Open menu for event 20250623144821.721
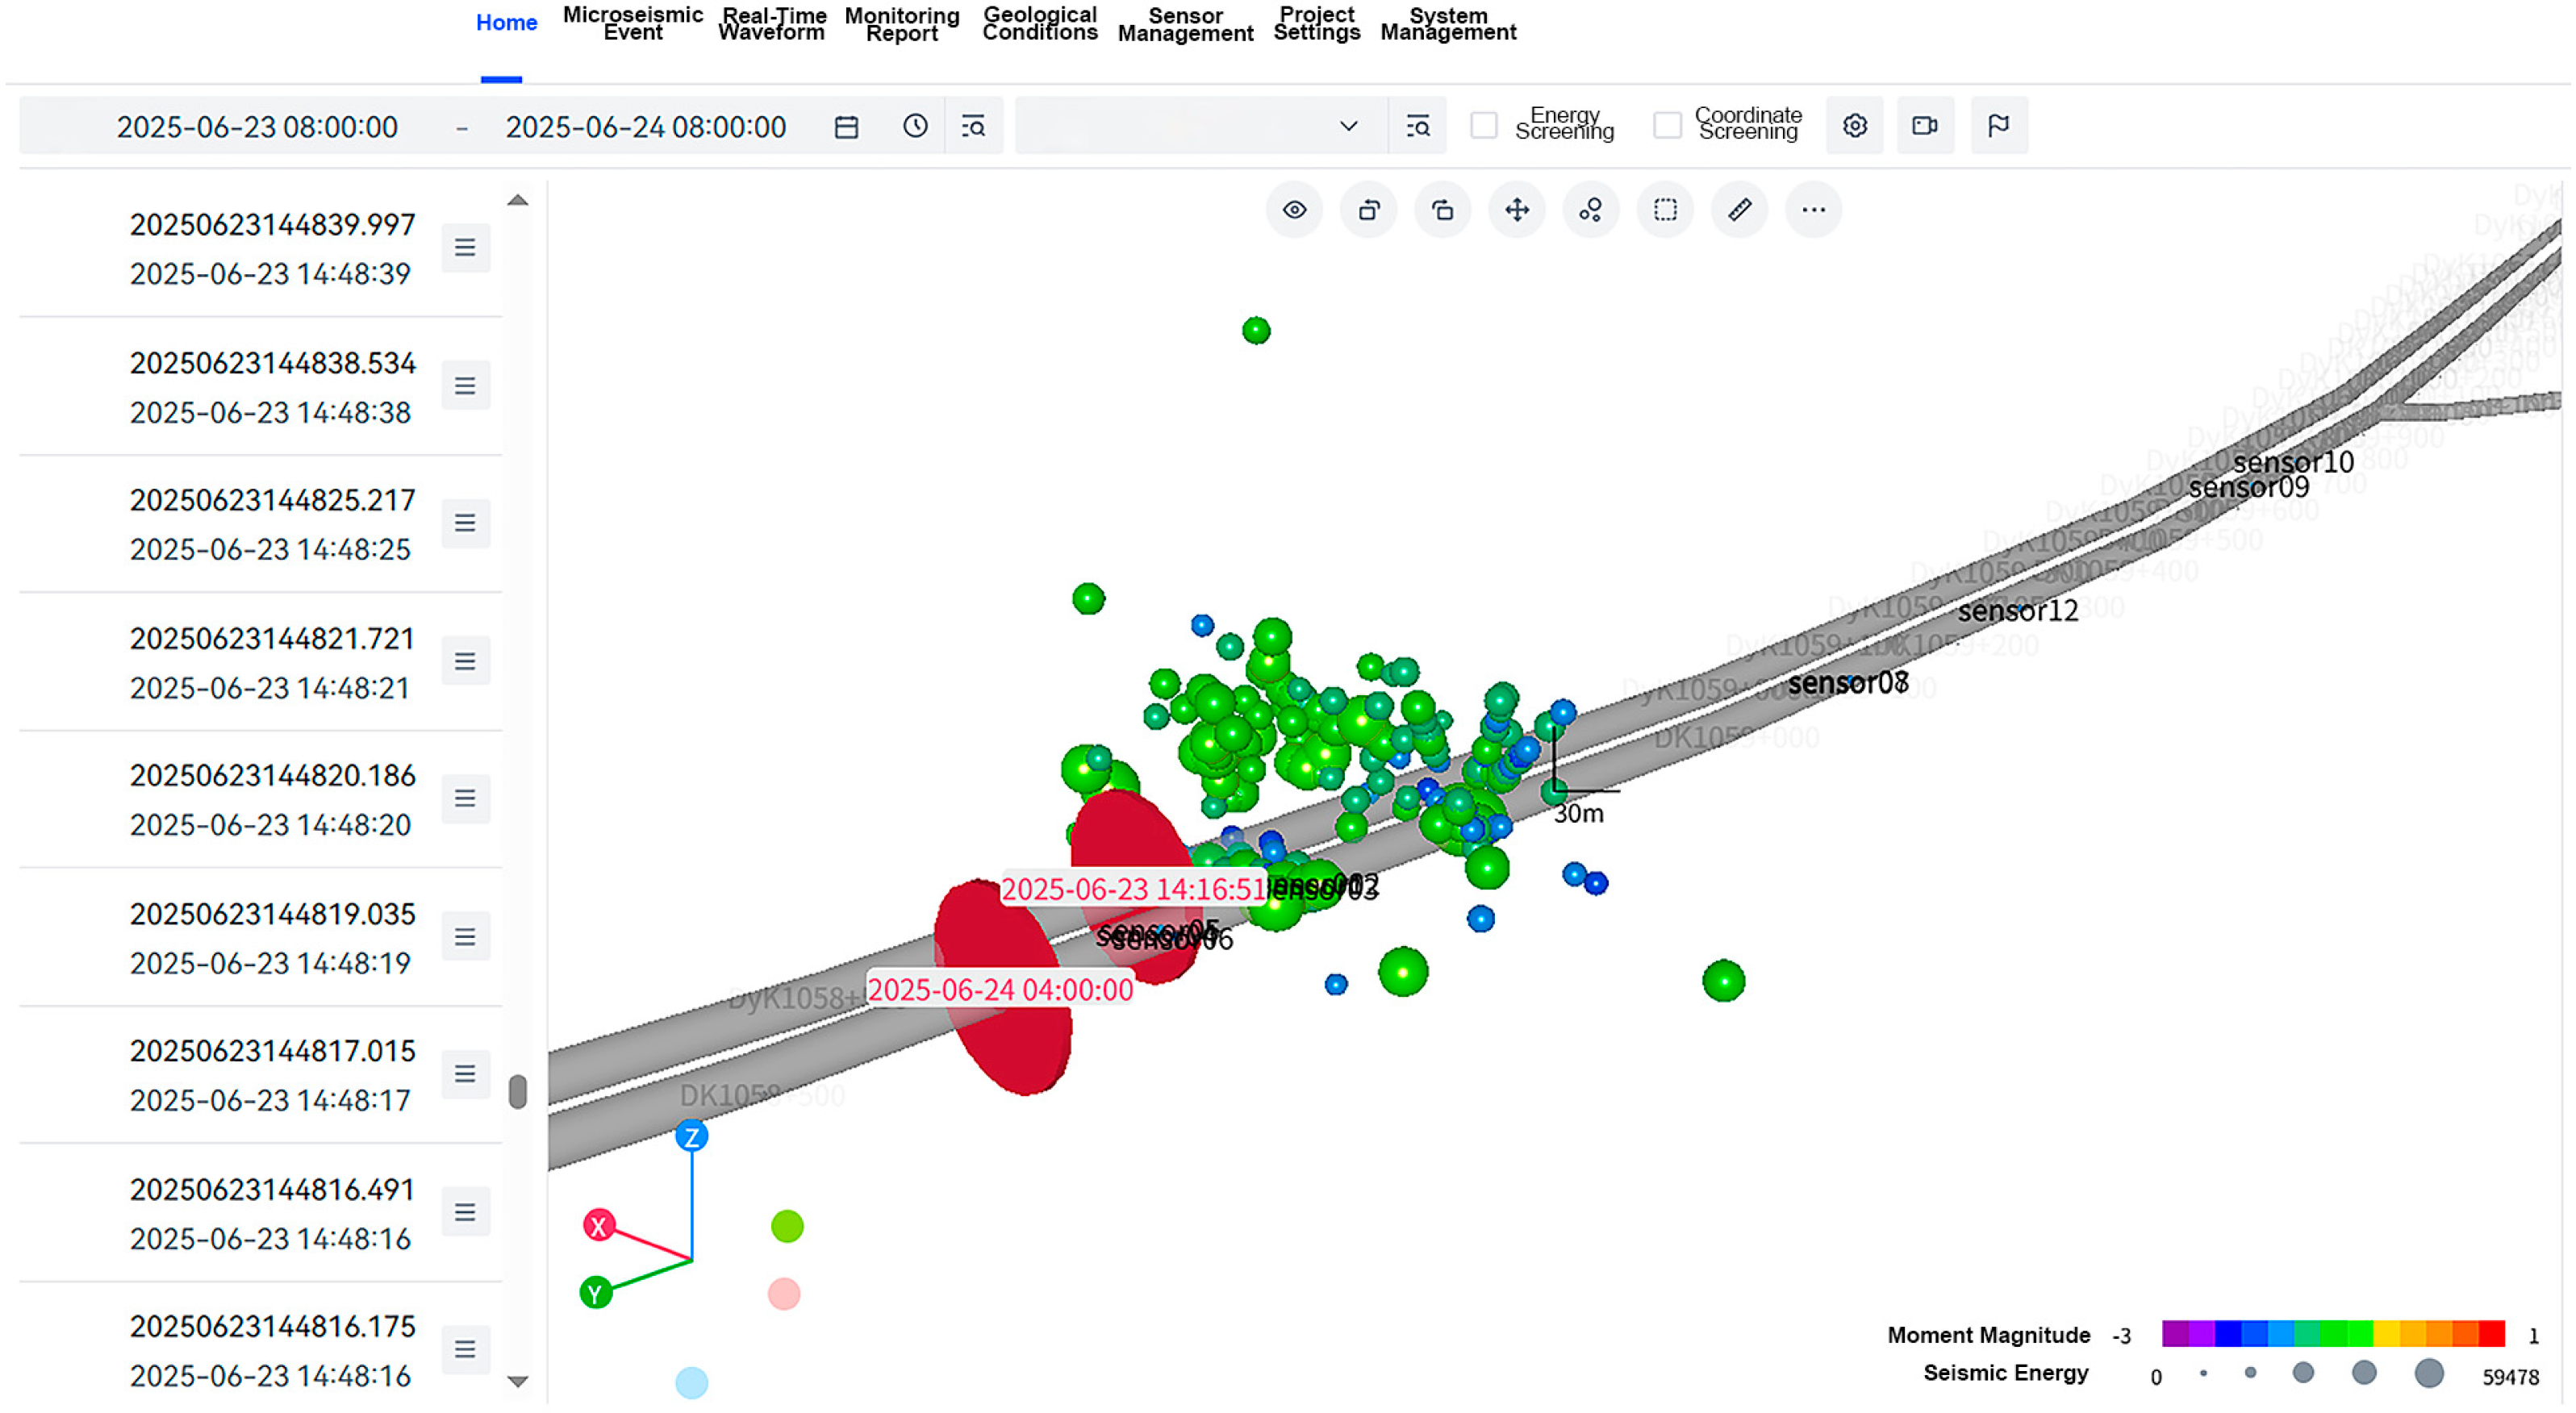 coord(465,661)
